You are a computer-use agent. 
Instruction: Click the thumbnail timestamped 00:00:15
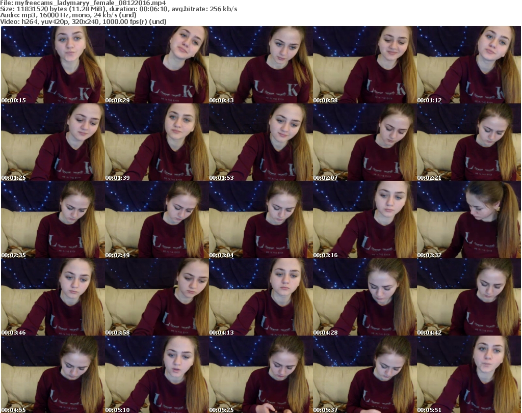[x=53, y=65]
